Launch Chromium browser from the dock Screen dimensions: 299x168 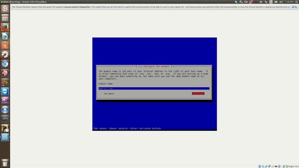pos(5,64)
